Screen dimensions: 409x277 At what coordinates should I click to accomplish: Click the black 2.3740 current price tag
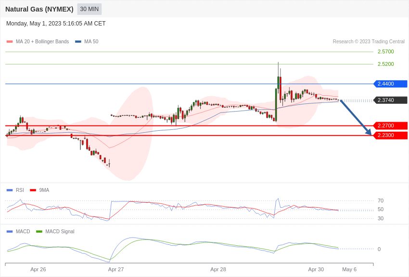pyautogui.click(x=390, y=100)
